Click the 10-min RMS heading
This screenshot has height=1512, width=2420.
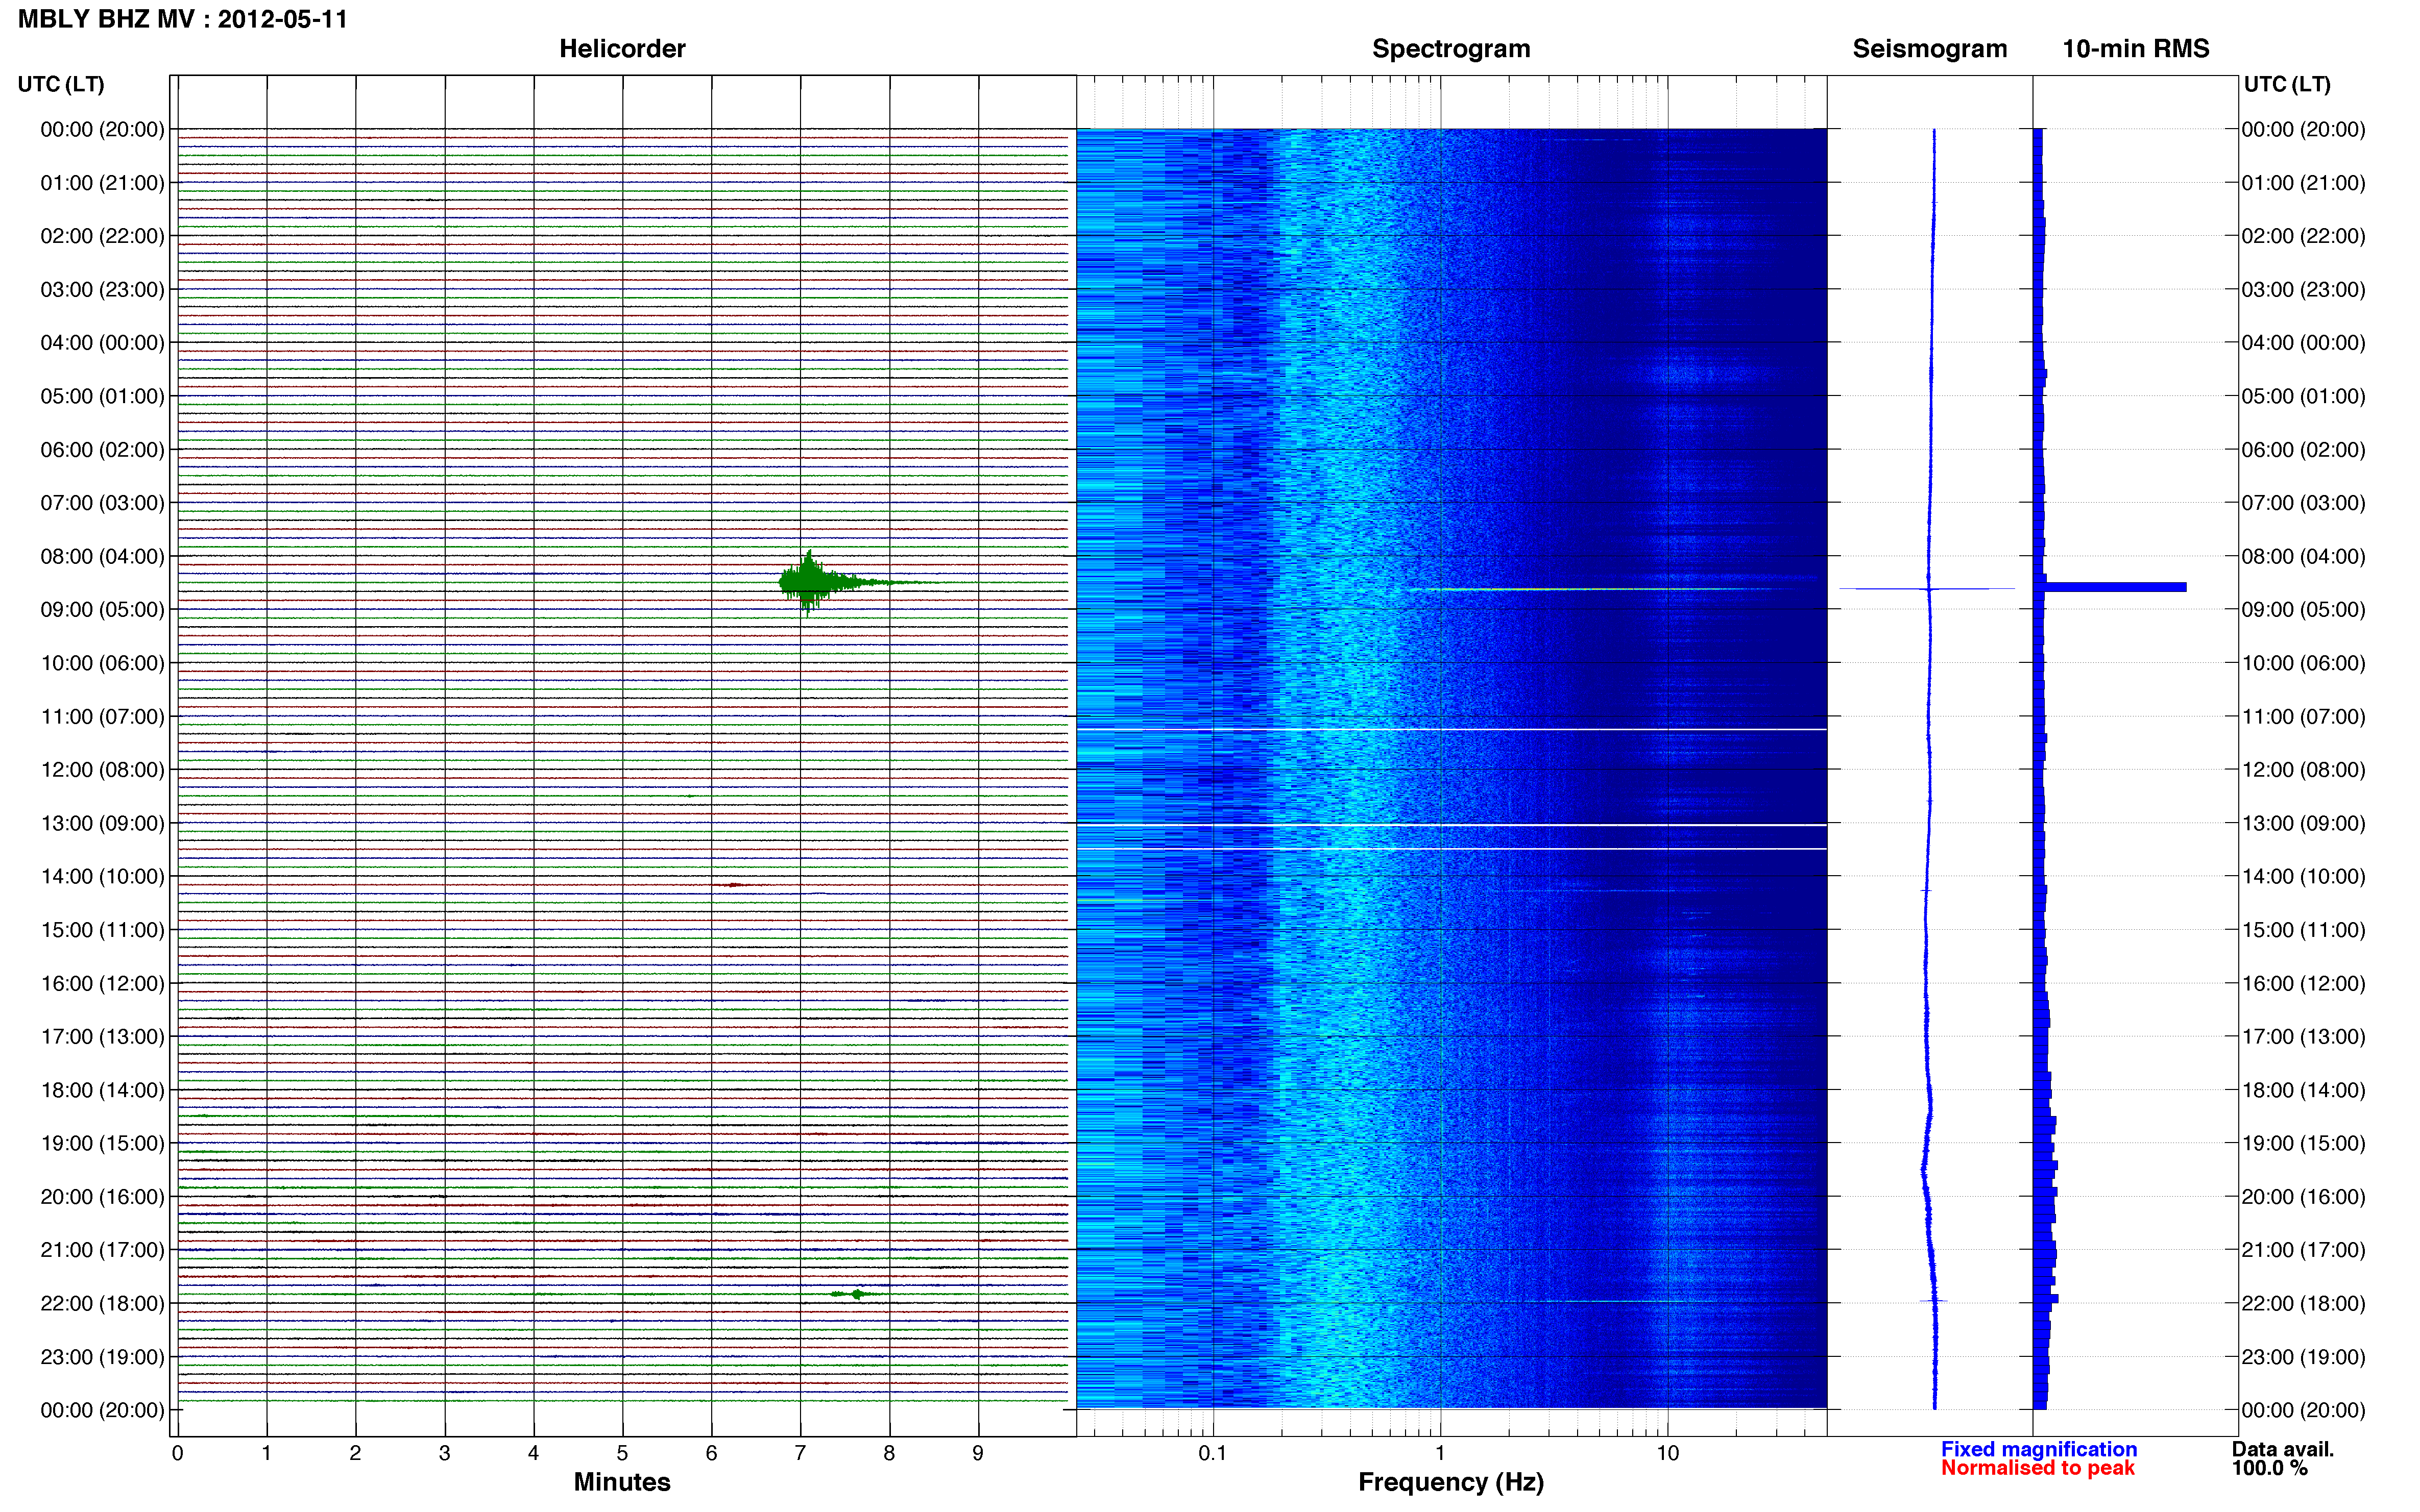pos(2135,48)
